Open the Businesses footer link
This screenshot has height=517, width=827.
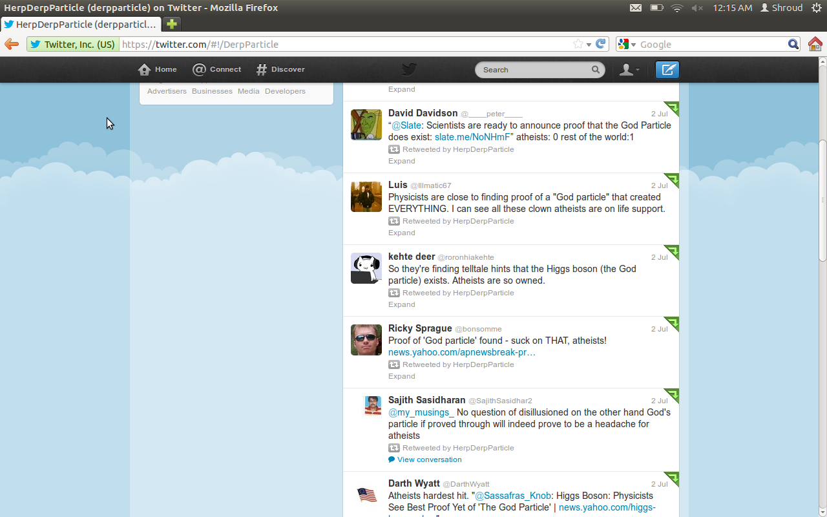point(212,91)
